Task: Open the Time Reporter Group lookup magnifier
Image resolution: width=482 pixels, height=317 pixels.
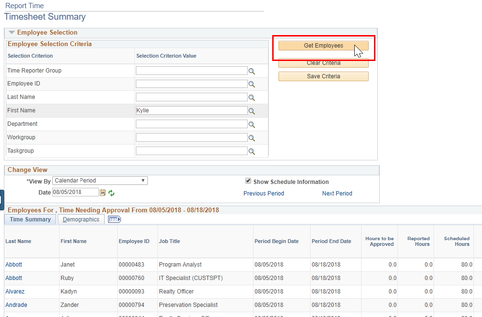Action: pos(251,70)
